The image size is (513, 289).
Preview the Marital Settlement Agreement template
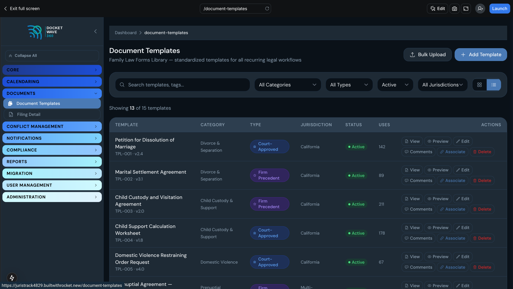(x=438, y=170)
